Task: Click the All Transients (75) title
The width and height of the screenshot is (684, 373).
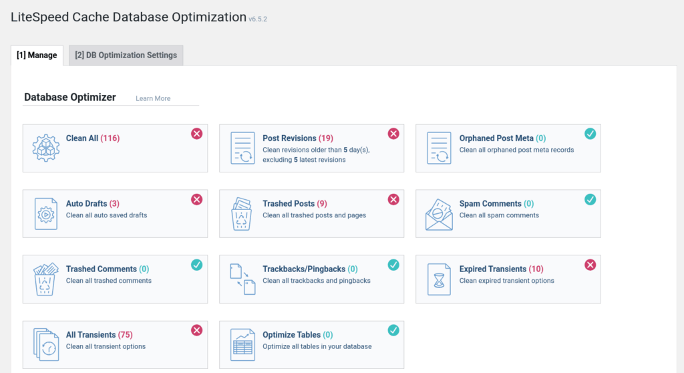Action: pyautogui.click(x=99, y=335)
